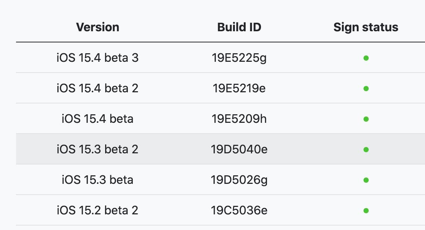Image resolution: width=425 pixels, height=230 pixels.
Task: Click green status dot in iOS 15.4 beta row
Action: point(366,119)
